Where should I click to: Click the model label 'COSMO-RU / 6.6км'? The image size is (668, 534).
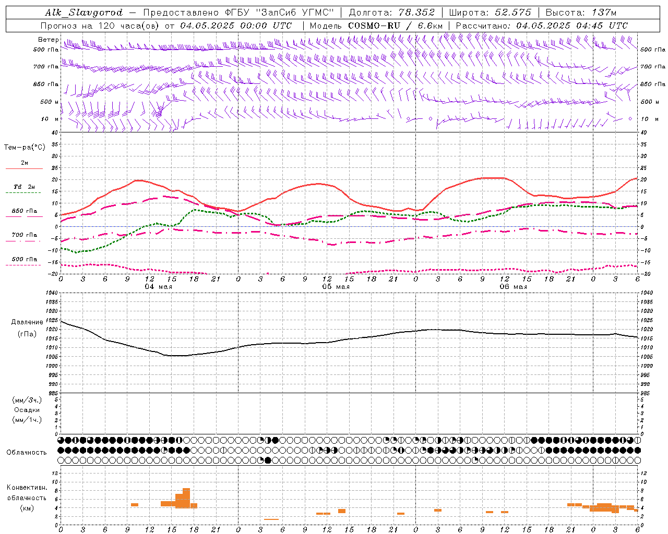point(396,26)
